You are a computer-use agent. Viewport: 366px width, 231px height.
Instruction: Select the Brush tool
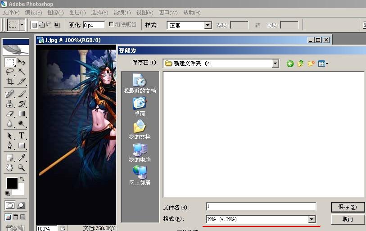pyautogui.click(x=22, y=94)
